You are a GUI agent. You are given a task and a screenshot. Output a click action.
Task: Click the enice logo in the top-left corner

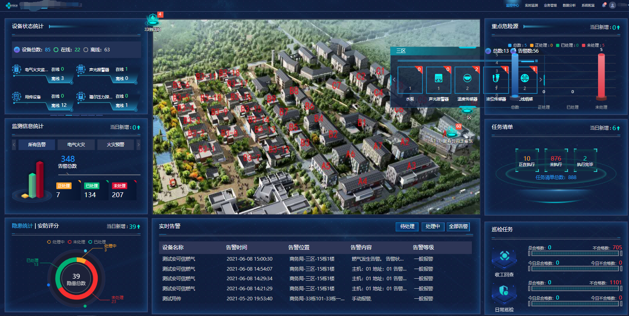tap(12, 5)
